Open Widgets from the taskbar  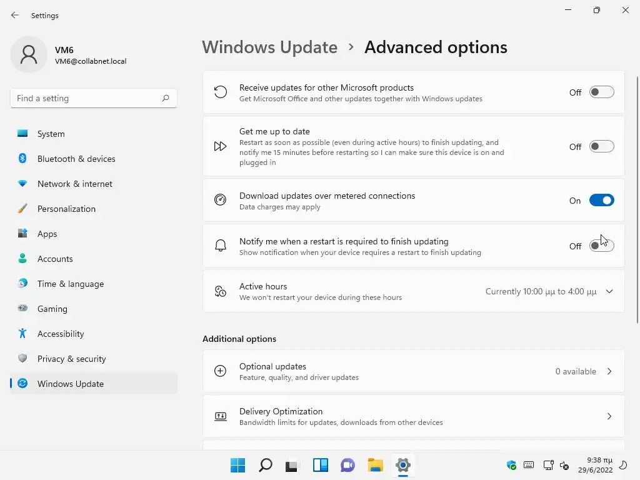(321, 465)
